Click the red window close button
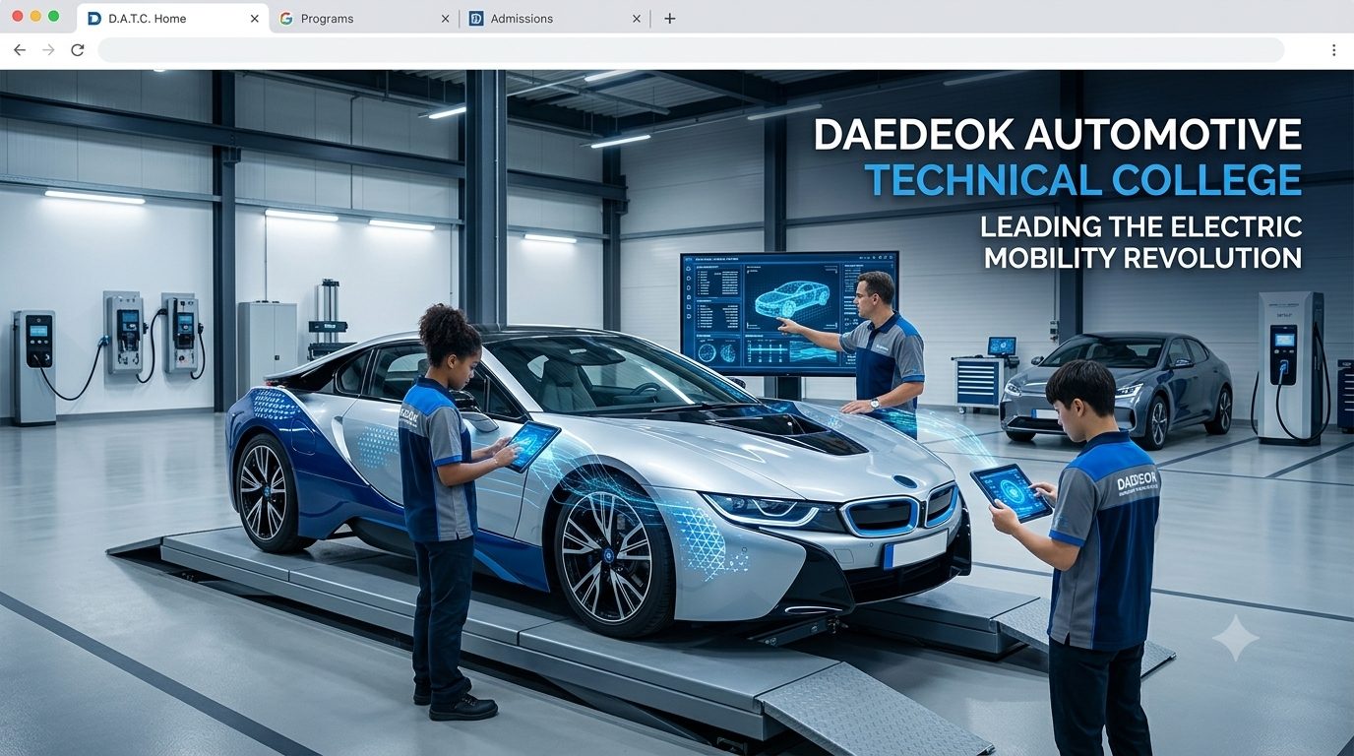This screenshot has height=756, width=1354. (18, 17)
